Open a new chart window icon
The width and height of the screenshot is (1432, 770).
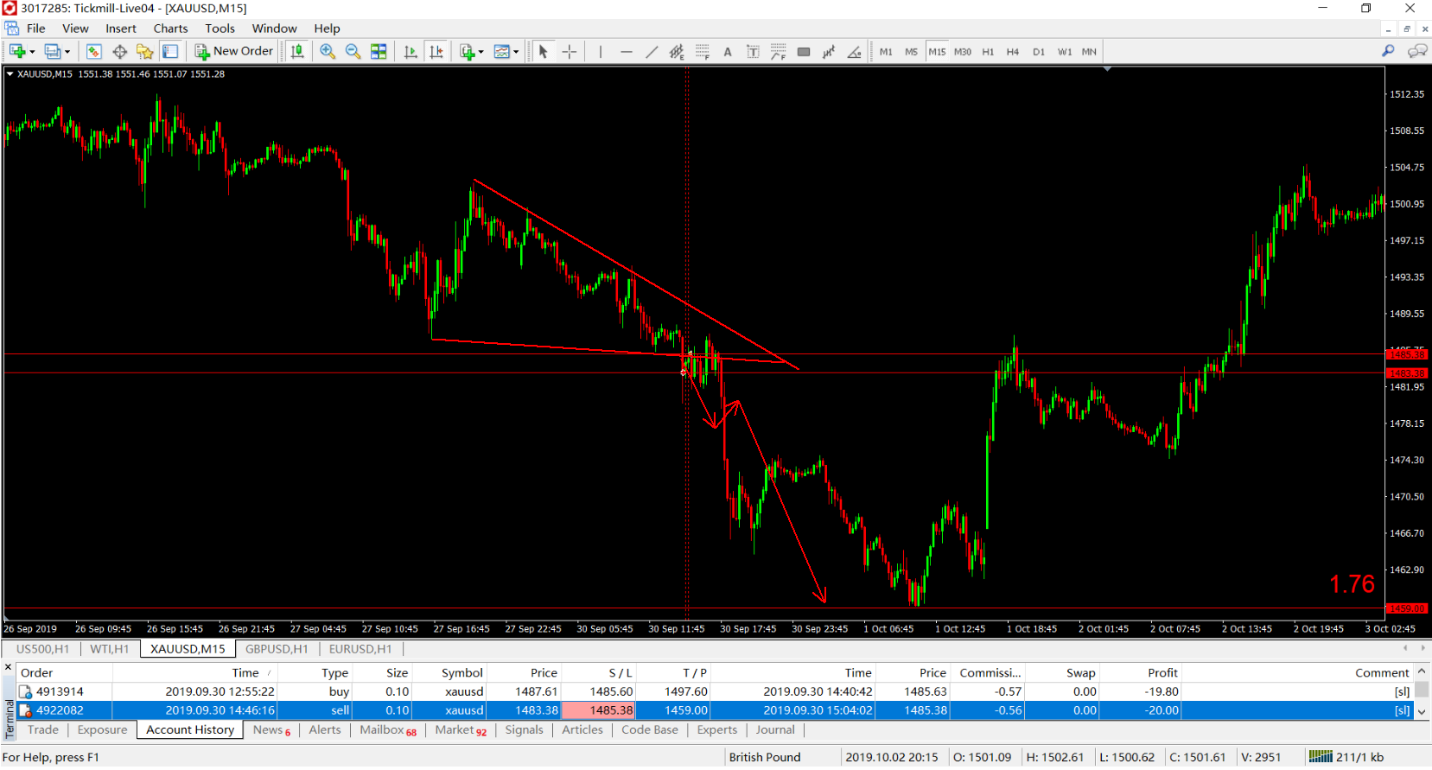(x=17, y=52)
